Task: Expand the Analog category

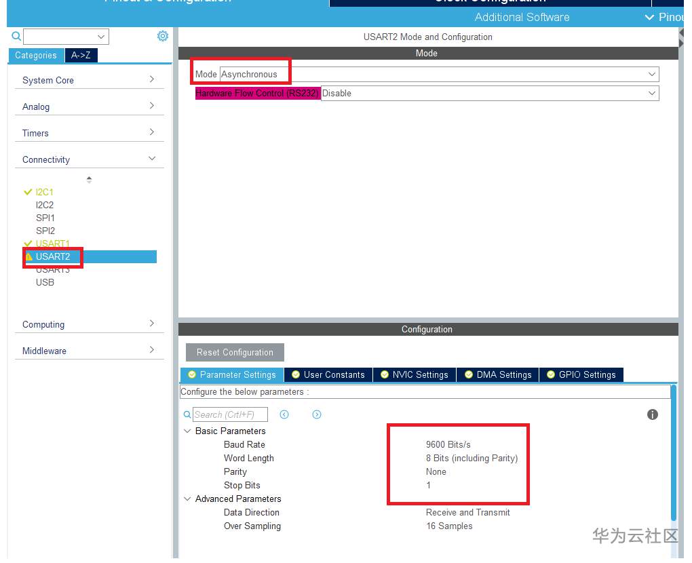Action: (x=89, y=106)
